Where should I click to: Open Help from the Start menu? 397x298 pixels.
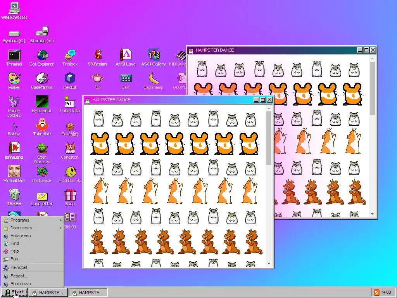click(x=33, y=251)
